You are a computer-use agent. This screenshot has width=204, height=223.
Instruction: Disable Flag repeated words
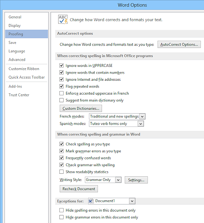tap(62, 86)
